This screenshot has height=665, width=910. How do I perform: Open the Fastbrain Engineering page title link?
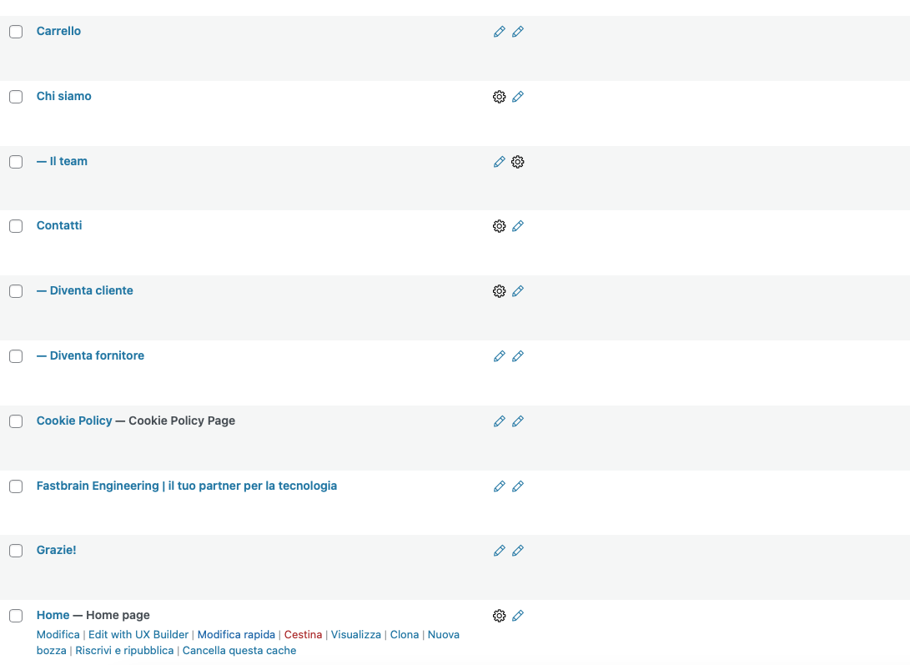click(186, 486)
